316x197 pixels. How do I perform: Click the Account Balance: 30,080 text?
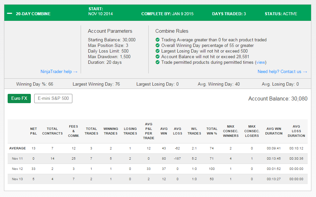point(278,99)
